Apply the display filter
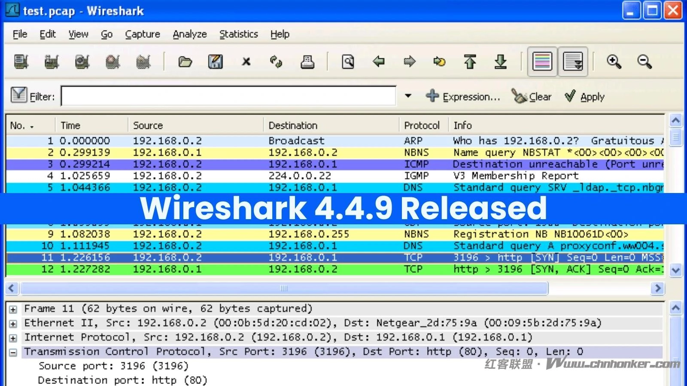This screenshot has height=386, width=687. [584, 96]
